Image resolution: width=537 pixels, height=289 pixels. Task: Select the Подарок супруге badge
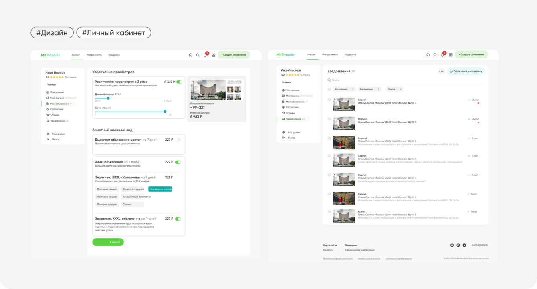[107, 204]
